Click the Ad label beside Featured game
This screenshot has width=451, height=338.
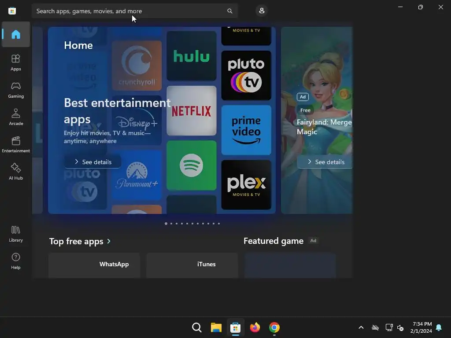point(313,241)
